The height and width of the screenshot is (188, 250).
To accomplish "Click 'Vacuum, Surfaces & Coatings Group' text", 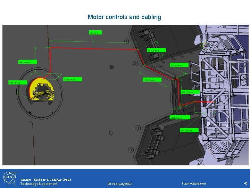I will [45, 180].
